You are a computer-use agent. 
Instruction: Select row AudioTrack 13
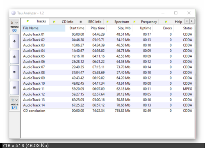click(x=108, y=100)
